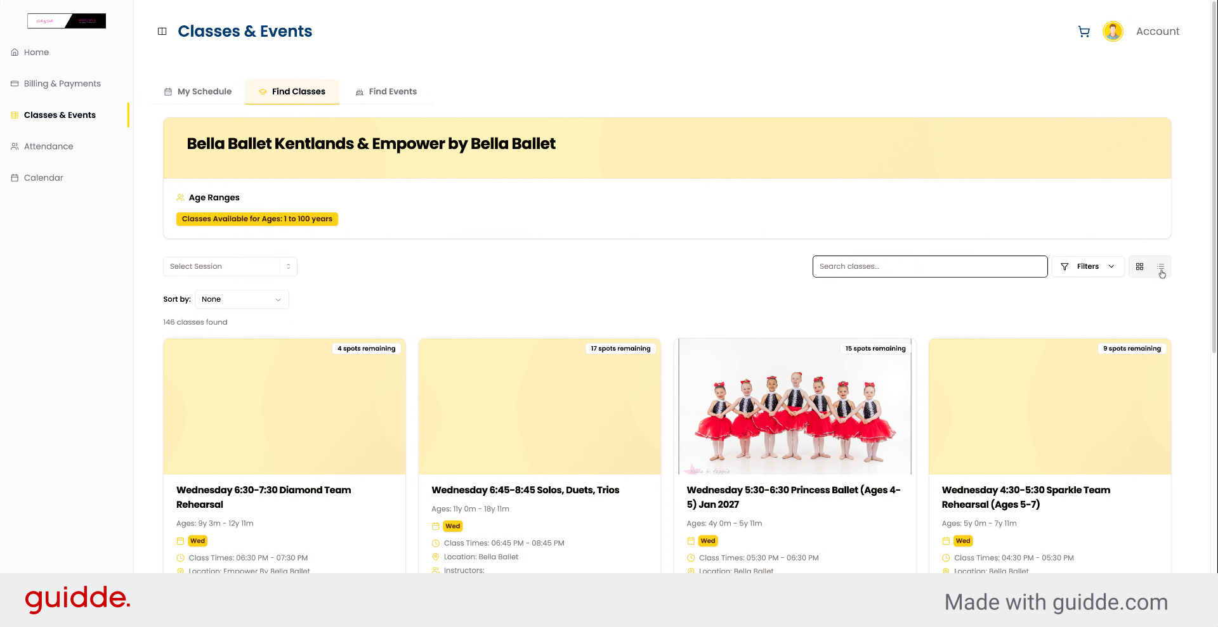The width and height of the screenshot is (1218, 627).
Task: Click the Solos, Duets, Trios card image
Action: point(540,406)
